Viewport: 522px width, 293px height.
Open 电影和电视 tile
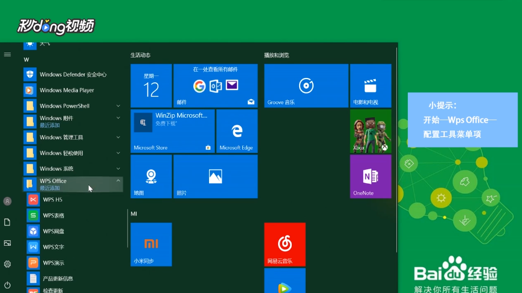[370, 86]
